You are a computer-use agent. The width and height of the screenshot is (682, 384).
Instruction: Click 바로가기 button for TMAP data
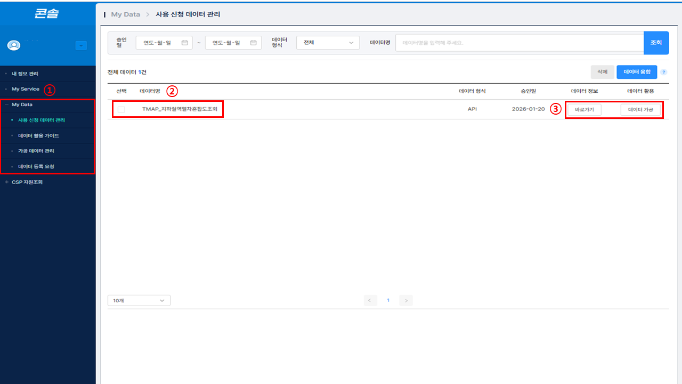[584, 110]
